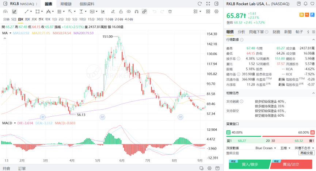This screenshot has height=171, width=316.
Task: Open the 新聞 tab
Action: tap(288, 32)
